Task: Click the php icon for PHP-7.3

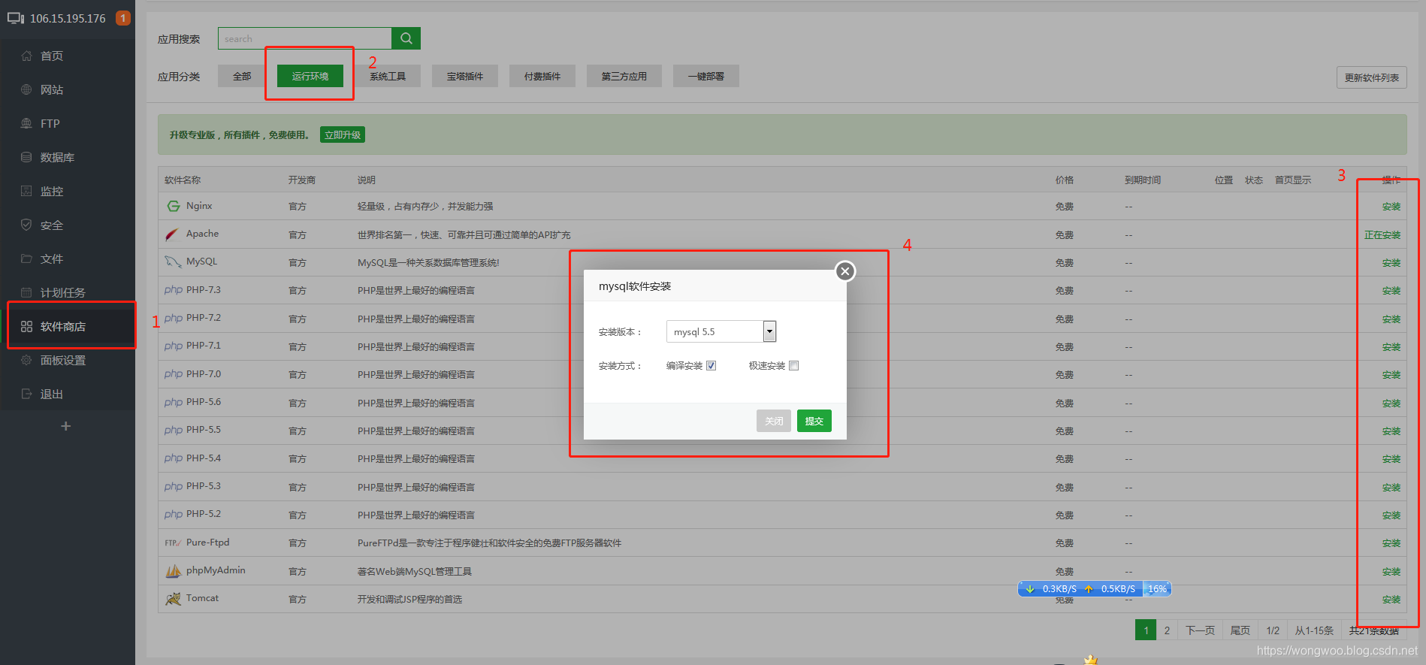Action: click(x=174, y=290)
